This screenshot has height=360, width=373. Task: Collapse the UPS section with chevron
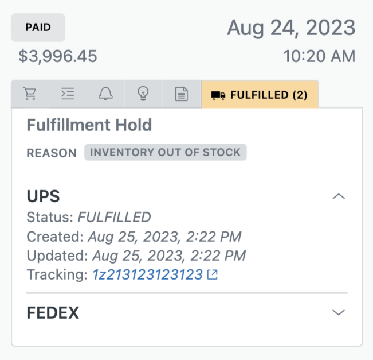coord(339,196)
